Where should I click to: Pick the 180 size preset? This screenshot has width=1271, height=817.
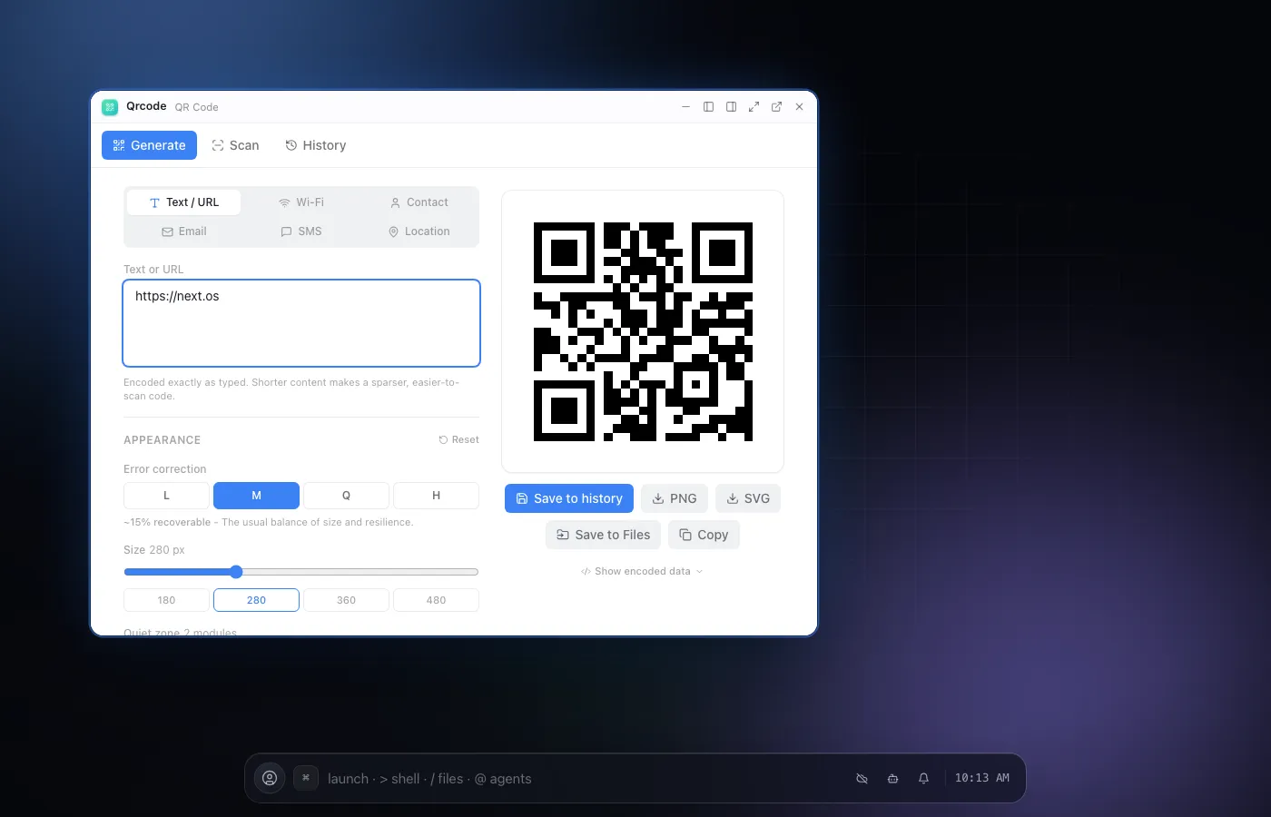166,600
